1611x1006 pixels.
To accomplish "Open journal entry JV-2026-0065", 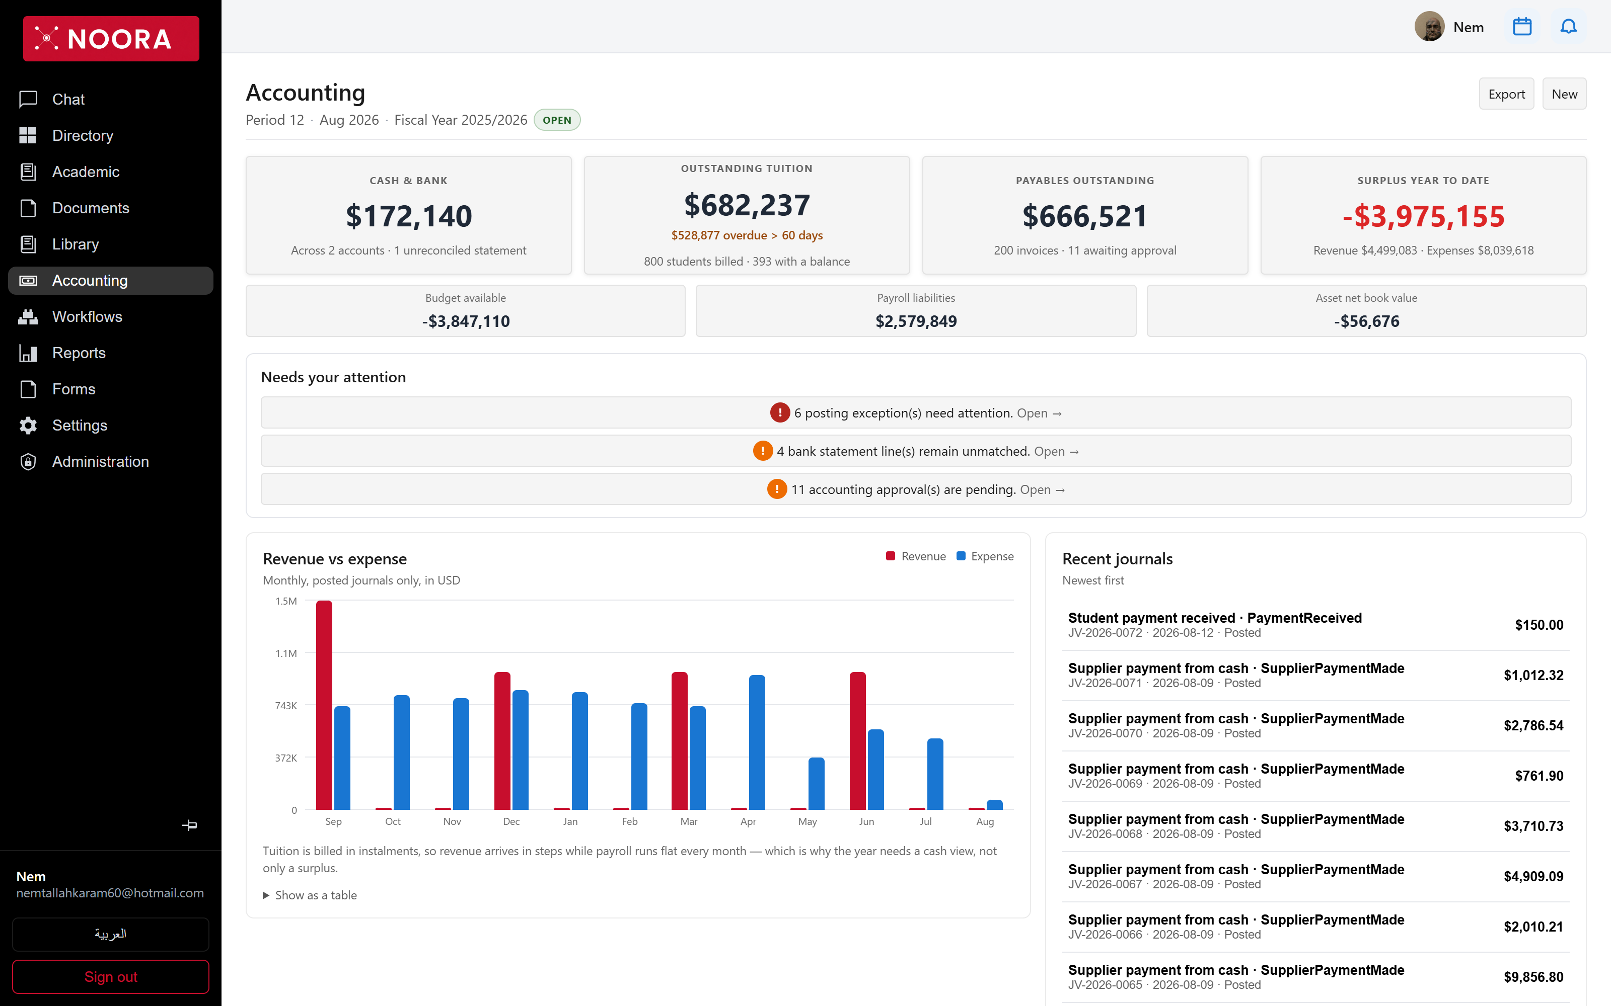I will 1315,977.
